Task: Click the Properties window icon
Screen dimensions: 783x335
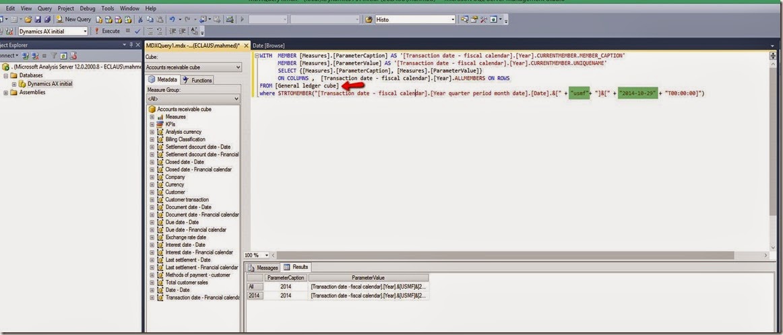Action: pyautogui.click(x=474, y=20)
